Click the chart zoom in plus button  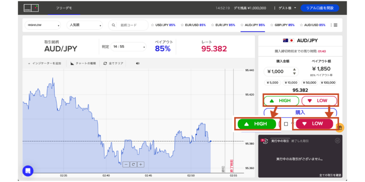pyautogui.click(x=141, y=164)
